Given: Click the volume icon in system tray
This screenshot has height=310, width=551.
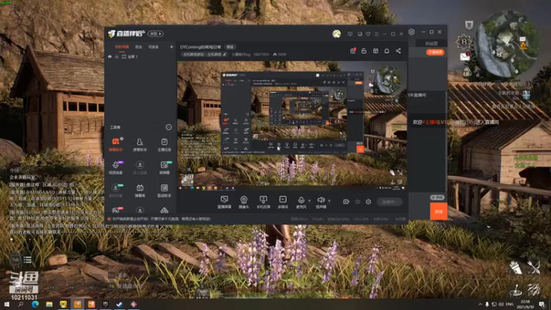Looking at the screenshot, I should click(x=501, y=304).
